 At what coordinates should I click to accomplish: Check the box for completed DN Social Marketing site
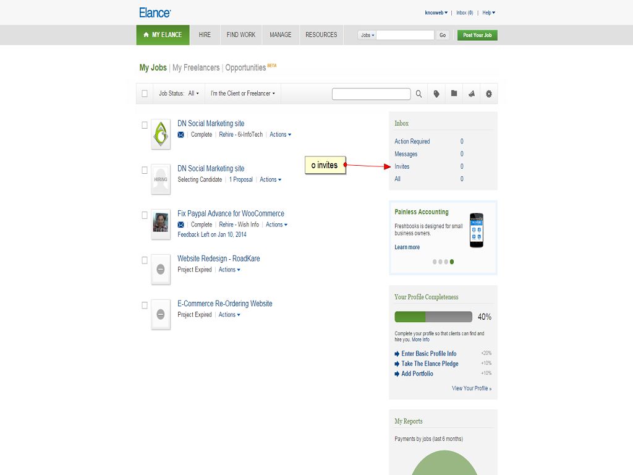[145, 125]
